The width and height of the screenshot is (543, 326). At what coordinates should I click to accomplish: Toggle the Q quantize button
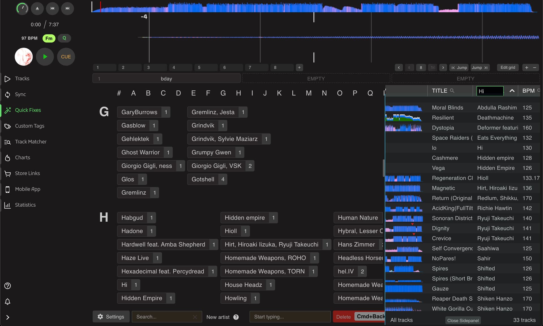coord(64,38)
